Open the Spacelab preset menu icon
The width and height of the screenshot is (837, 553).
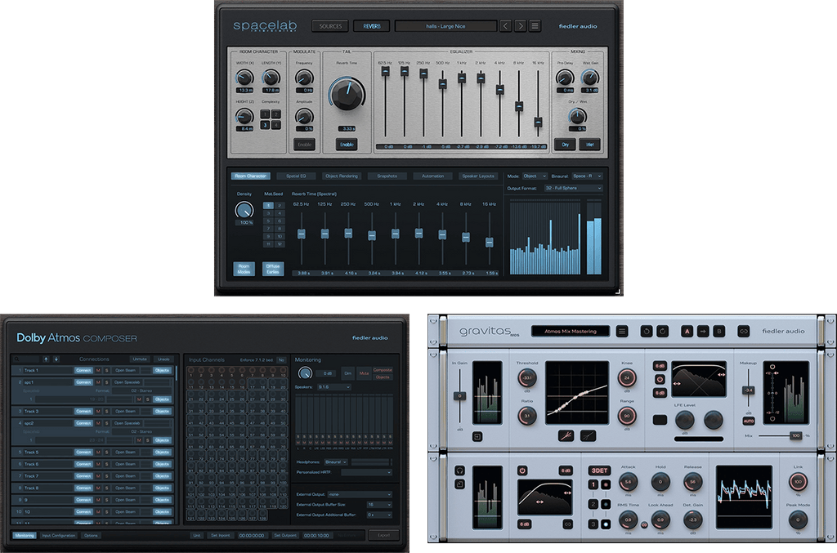pyautogui.click(x=535, y=26)
